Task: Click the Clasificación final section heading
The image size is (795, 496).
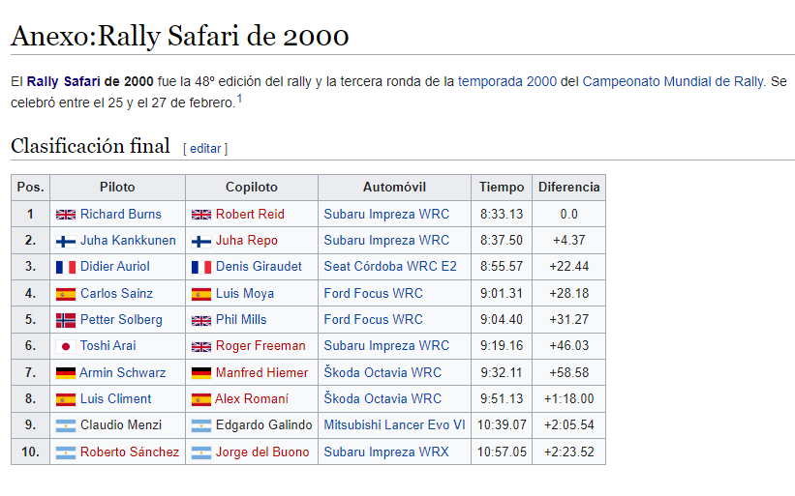Action: pyautogui.click(x=90, y=146)
